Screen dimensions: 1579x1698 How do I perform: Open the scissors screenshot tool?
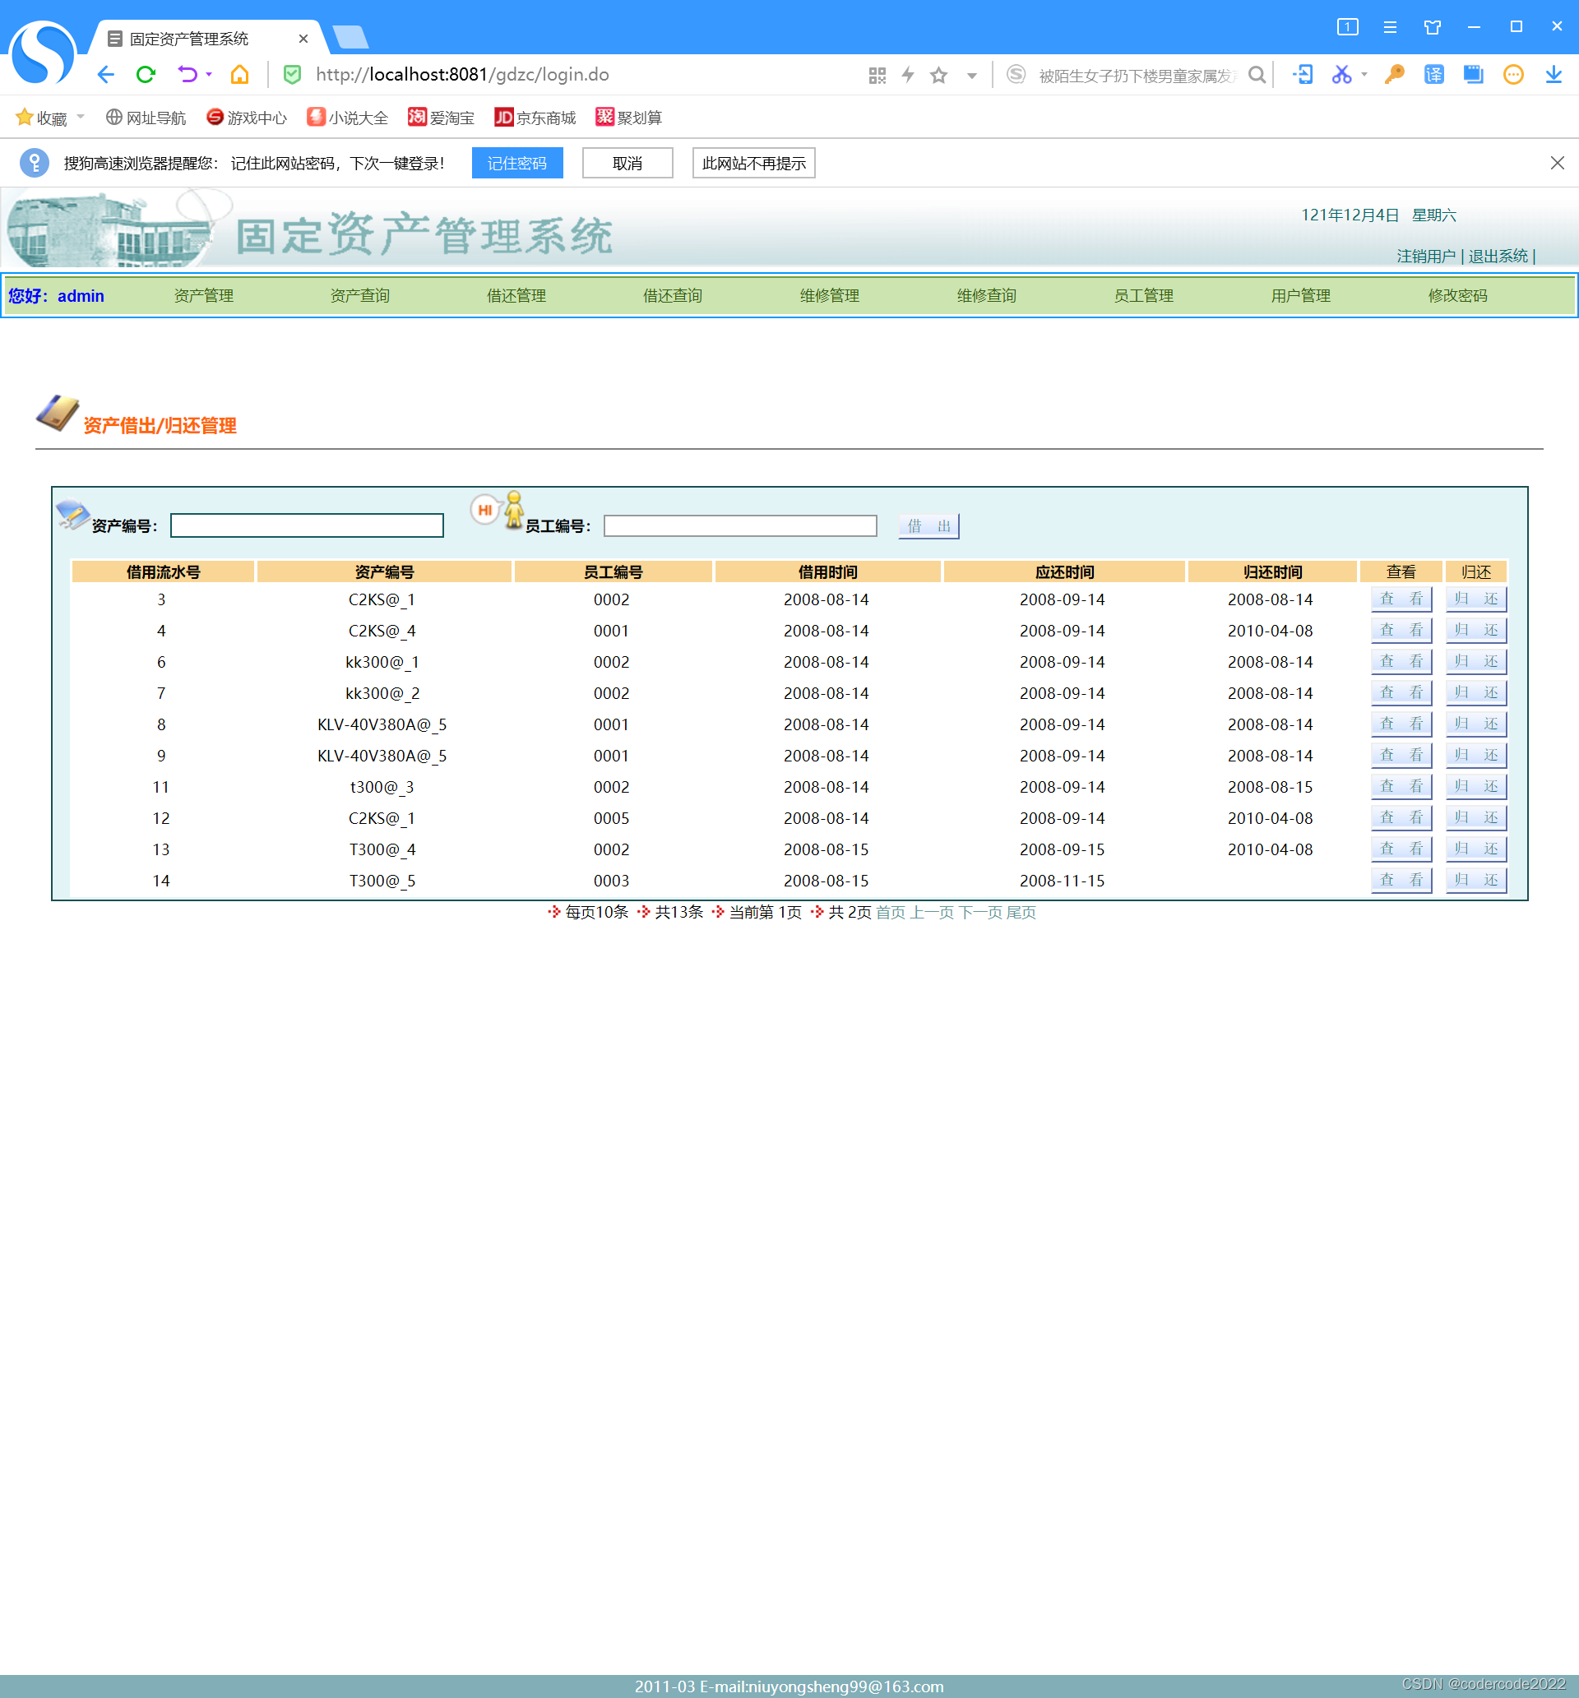pos(1341,75)
